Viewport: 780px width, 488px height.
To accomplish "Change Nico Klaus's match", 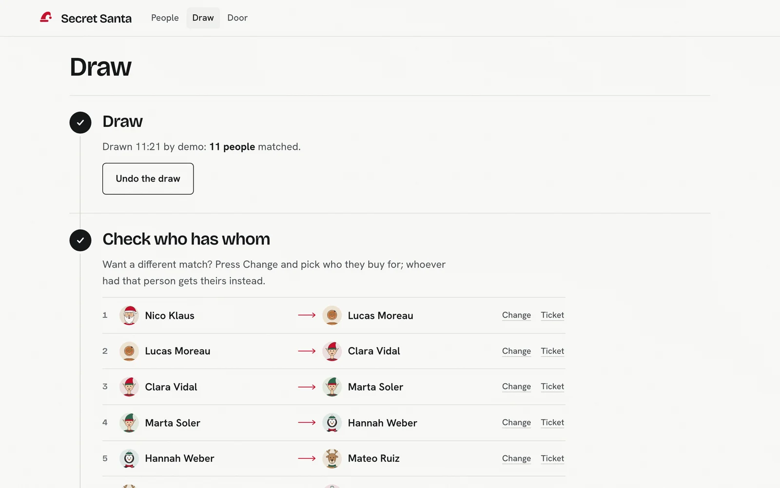I will pos(516,315).
